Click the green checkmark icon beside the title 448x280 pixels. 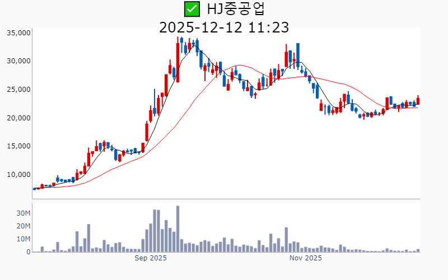pyautogui.click(x=192, y=9)
